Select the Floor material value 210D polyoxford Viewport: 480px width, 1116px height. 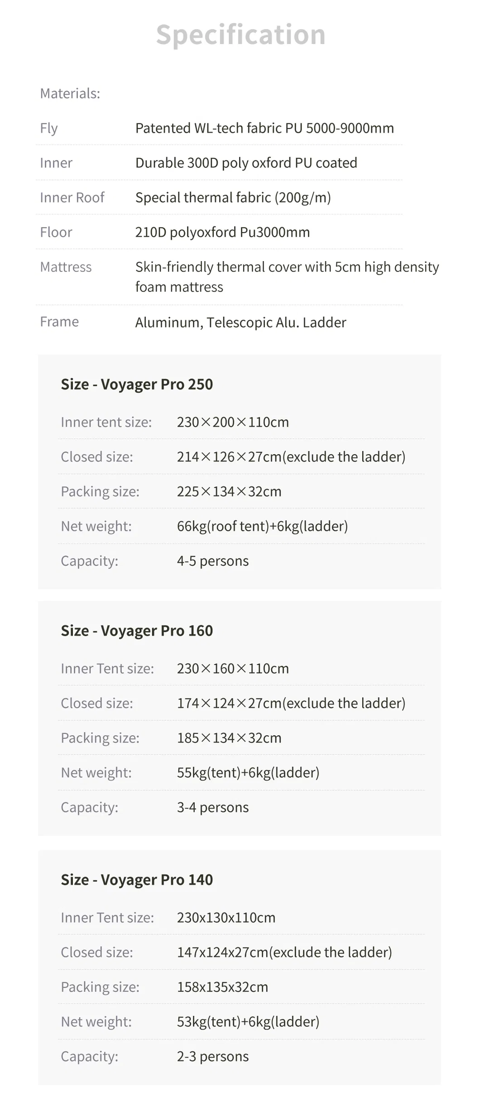tap(222, 232)
